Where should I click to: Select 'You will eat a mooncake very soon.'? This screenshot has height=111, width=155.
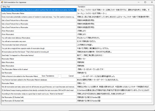point(39,41)
